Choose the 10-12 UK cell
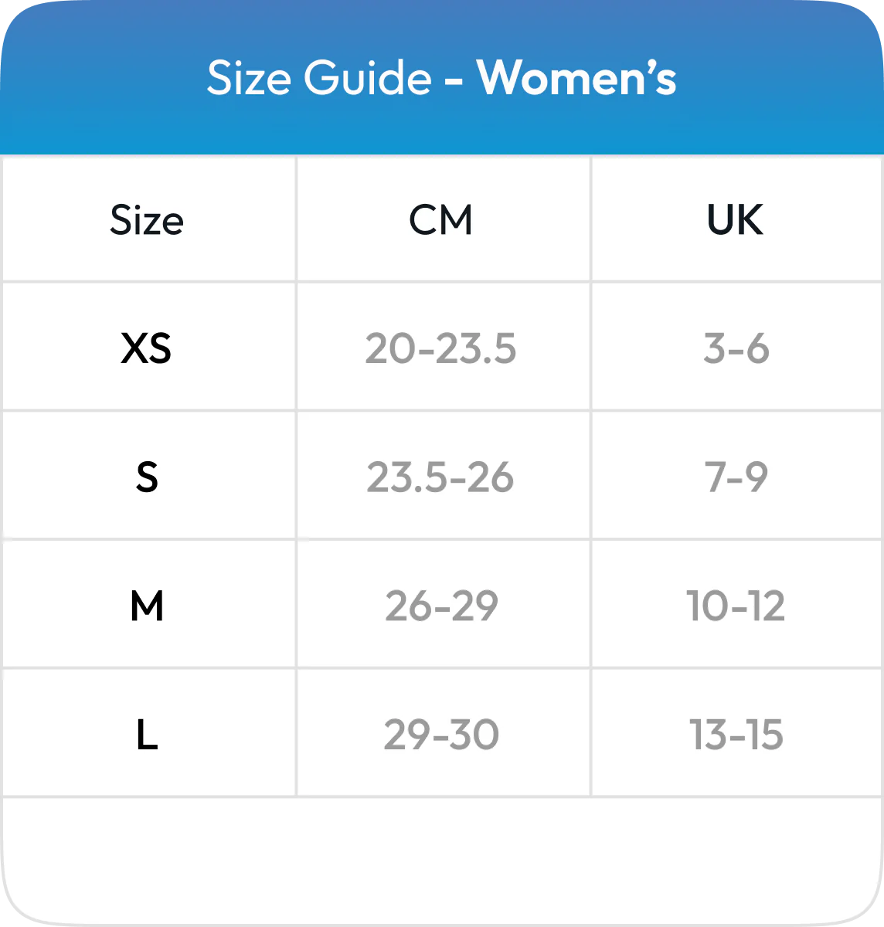 [736, 606]
